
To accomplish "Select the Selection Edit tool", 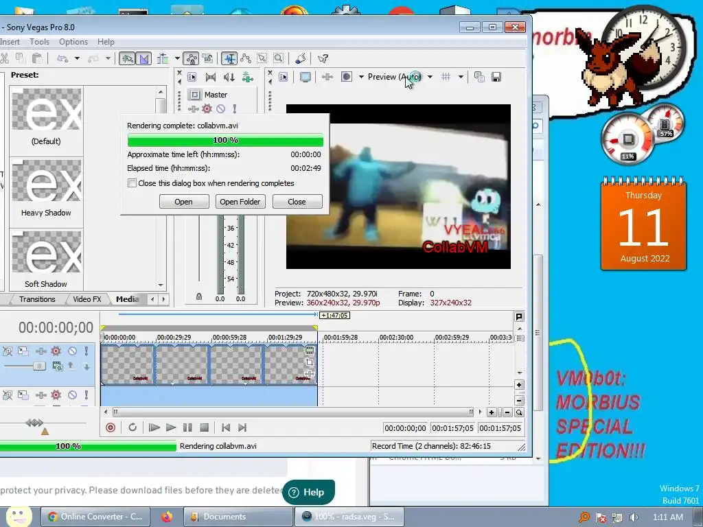I will click(x=262, y=58).
